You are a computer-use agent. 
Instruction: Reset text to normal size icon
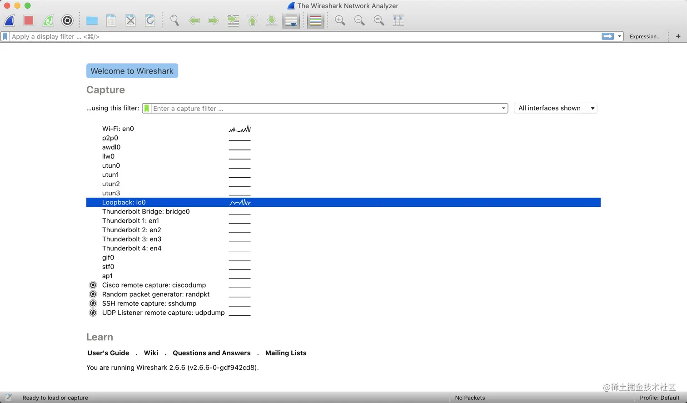(379, 20)
